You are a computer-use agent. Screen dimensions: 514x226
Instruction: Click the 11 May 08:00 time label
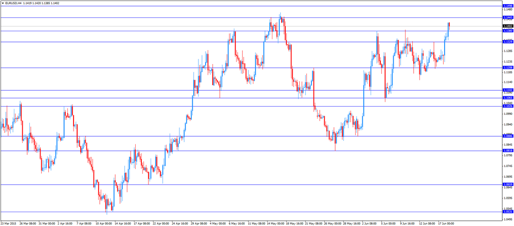[x=256, y=224]
